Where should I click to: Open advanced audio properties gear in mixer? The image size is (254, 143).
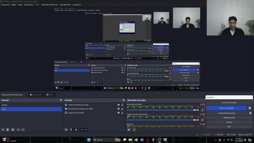pos(129,130)
